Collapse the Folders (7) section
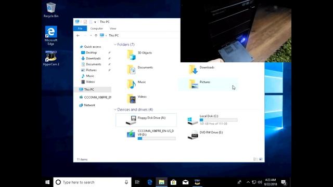The width and height of the screenshot is (333, 187). [115, 45]
